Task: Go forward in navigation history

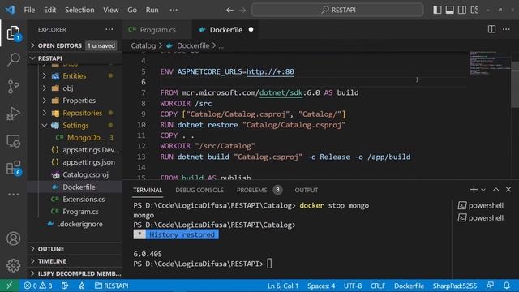Action: pos(242,10)
